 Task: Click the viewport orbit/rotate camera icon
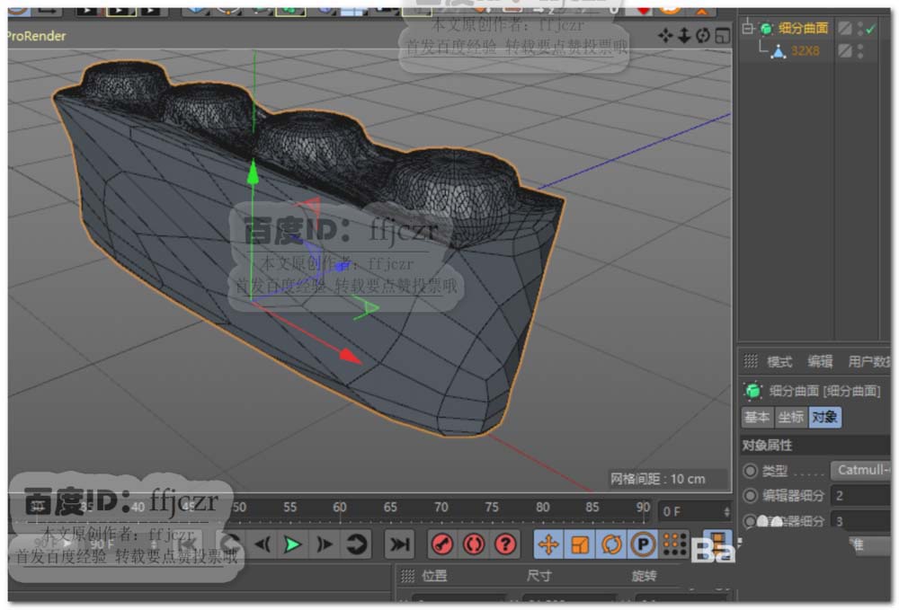702,35
